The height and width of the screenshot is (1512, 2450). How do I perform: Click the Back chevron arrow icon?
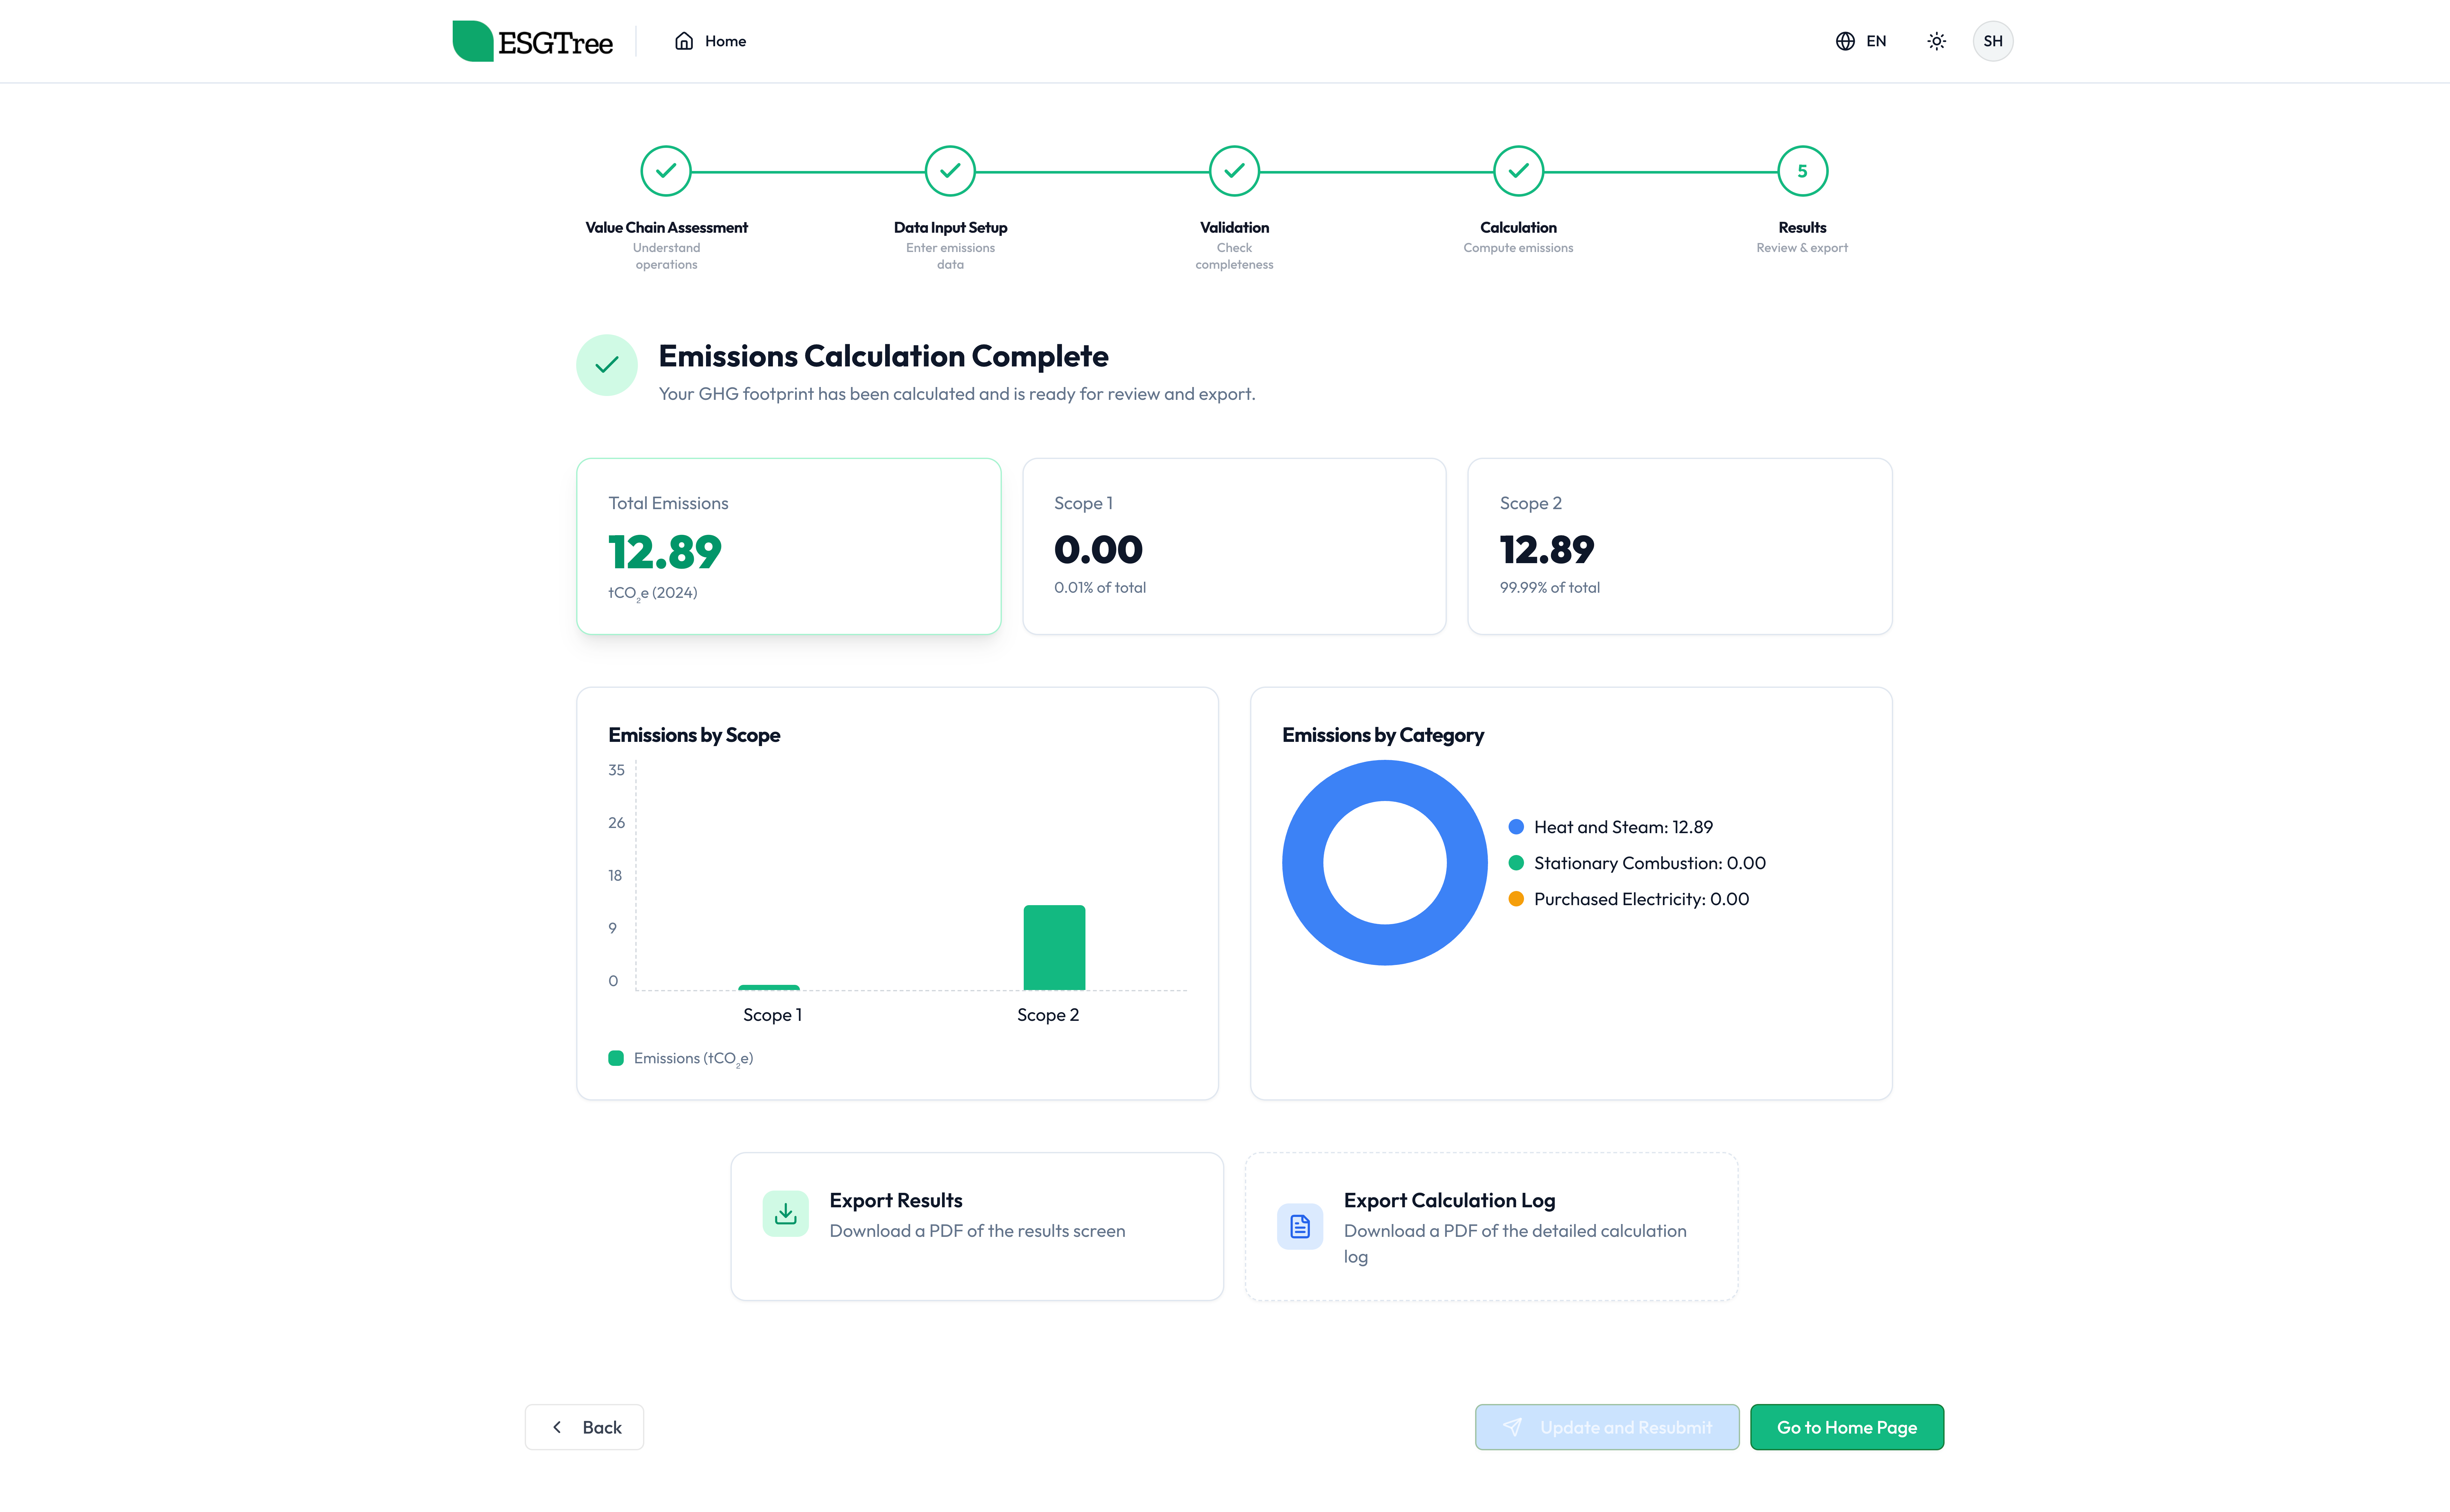coord(557,1427)
